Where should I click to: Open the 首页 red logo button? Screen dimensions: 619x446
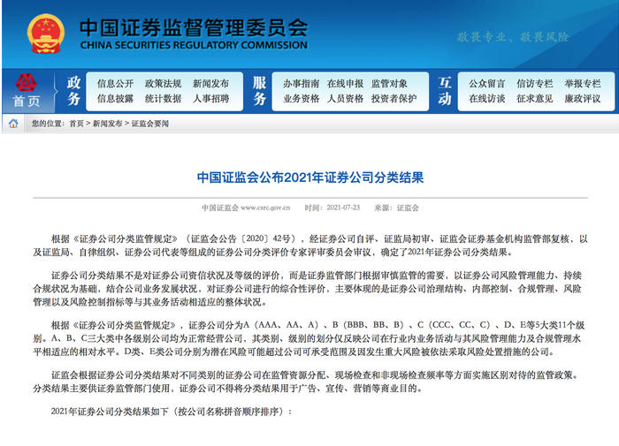click(27, 91)
